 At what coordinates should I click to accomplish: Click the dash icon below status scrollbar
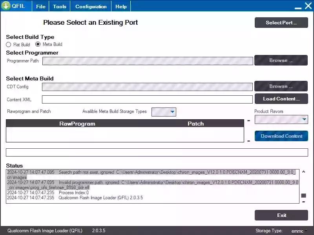point(303,202)
